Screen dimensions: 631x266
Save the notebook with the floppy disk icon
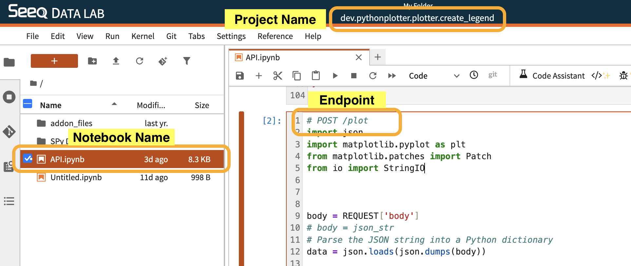(240, 76)
